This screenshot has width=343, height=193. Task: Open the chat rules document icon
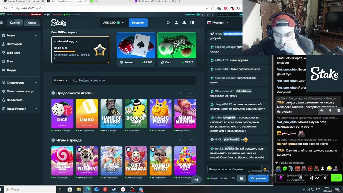241,178
